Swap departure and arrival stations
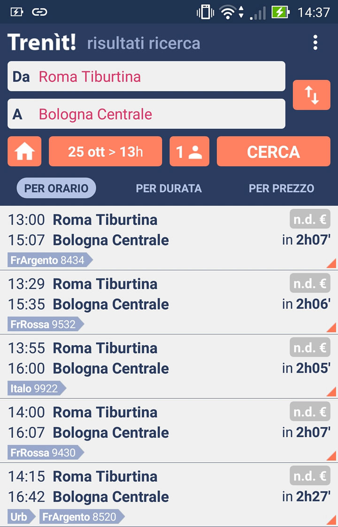The image size is (338, 527). tap(311, 95)
